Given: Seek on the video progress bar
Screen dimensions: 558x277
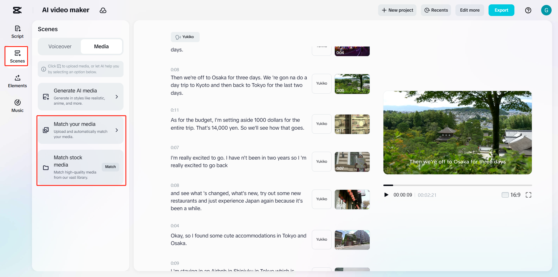Looking at the screenshot, I should pos(457,185).
